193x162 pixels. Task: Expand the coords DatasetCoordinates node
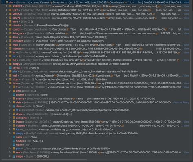tap(7, 29)
